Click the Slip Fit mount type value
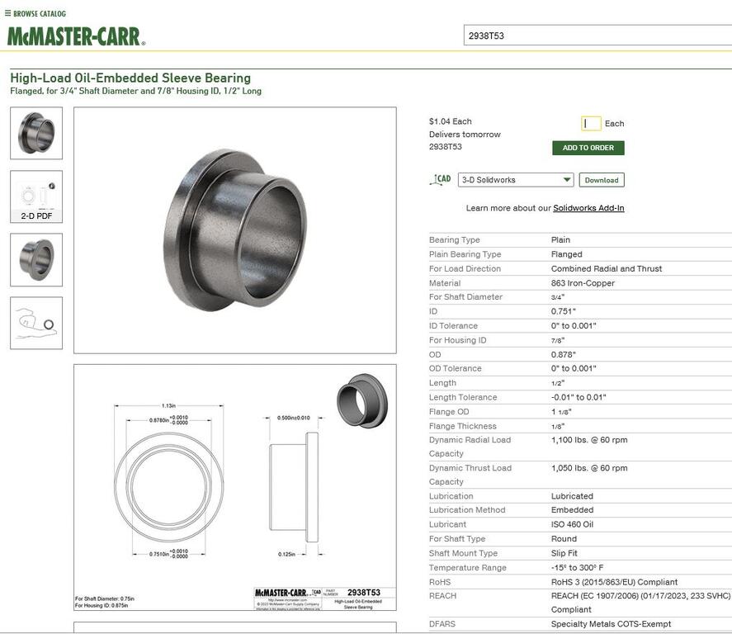The image size is (732, 634). point(564,553)
